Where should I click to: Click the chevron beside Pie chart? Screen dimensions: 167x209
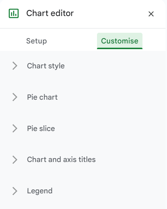(x=15, y=97)
